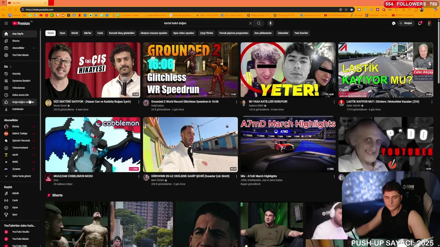Select Aksiyon-macera oyunları chip
The width and height of the screenshot is (440, 247).
click(154, 33)
